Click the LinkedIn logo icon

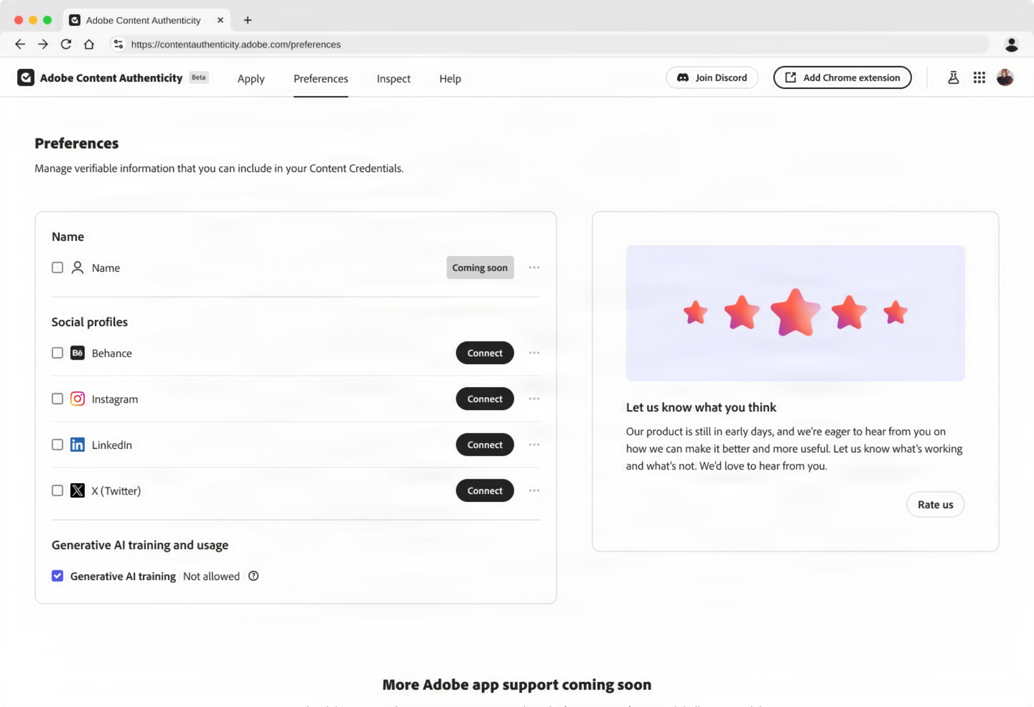pyautogui.click(x=78, y=445)
